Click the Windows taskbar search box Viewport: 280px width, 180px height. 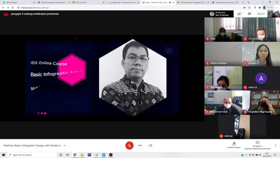coord(32,155)
